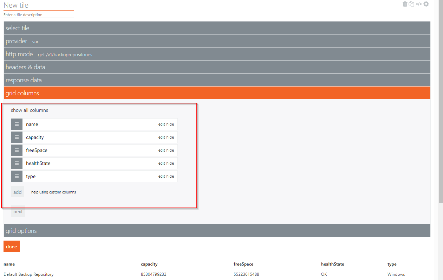Hide the name column
Viewport: 443px width, 280px height.
(x=170, y=124)
